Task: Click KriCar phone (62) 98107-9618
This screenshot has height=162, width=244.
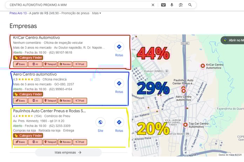Action: point(61,52)
